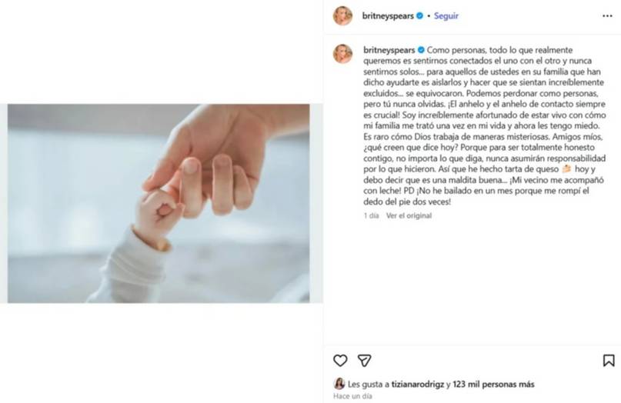The image size is (621, 403).
Task: View the 123 mil personas más likes list
Action: click(x=493, y=384)
